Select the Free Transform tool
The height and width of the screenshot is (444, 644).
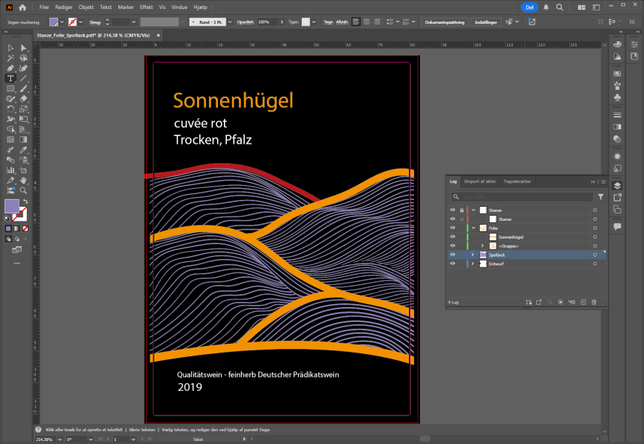coord(24,119)
